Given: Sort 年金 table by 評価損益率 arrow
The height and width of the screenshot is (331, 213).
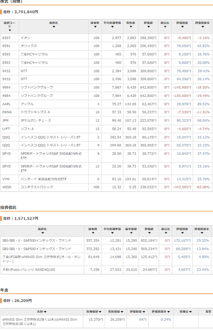Looking at the screenshot, I should (169, 312).
